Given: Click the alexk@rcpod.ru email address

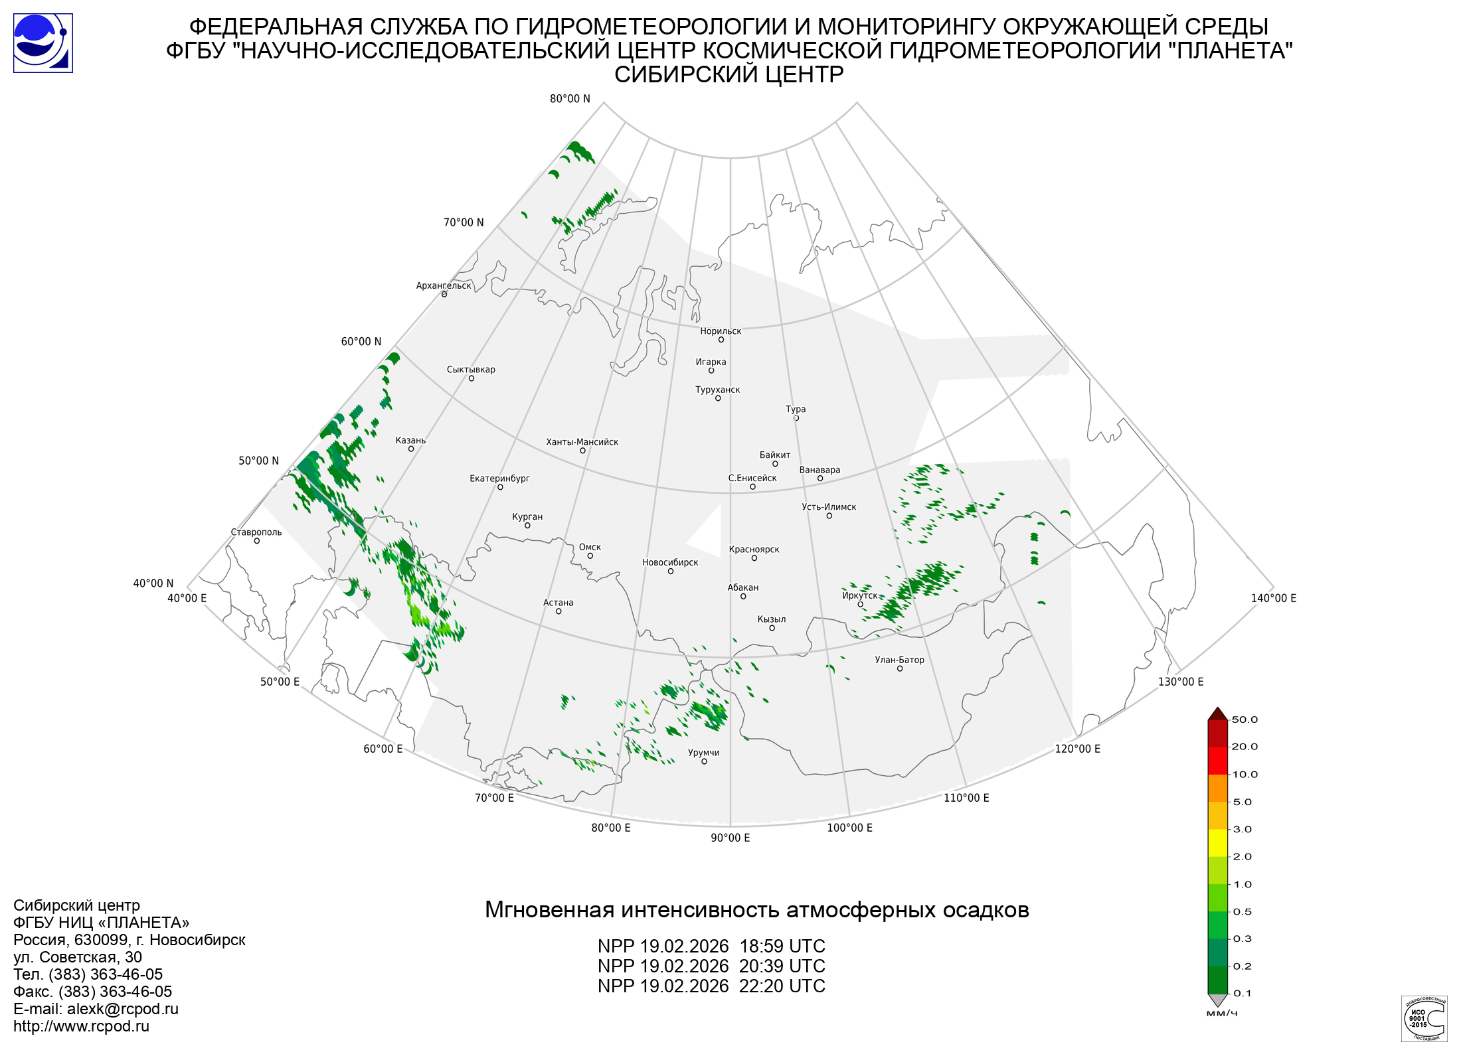Looking at the screenshot, I should (x=123, y=1009).
